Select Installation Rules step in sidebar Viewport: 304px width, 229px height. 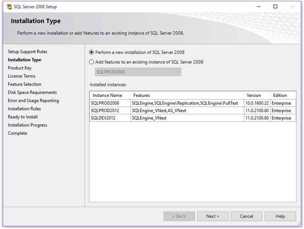coord(24,109)
